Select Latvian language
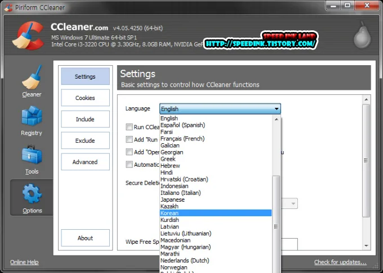The height and width of the screenshot is (273, 383). 216,227
